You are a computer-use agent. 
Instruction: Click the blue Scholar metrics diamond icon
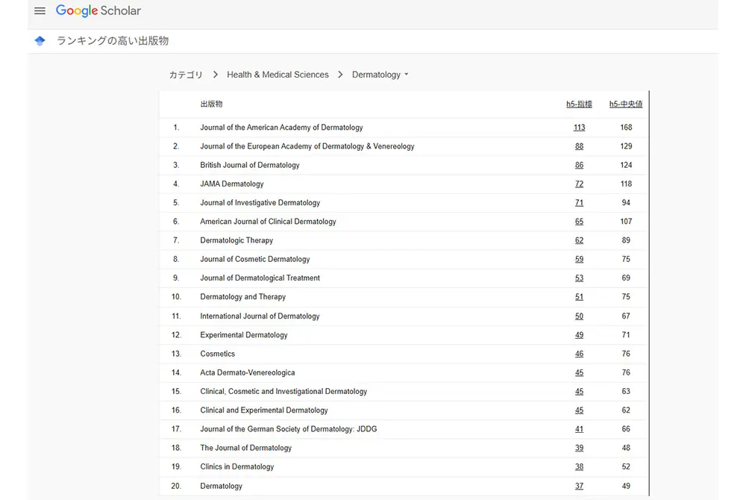(40, 40)
